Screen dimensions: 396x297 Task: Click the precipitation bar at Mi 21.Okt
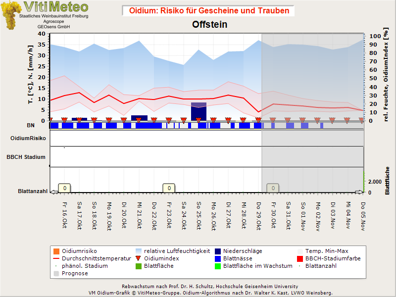tap(139, 118)
